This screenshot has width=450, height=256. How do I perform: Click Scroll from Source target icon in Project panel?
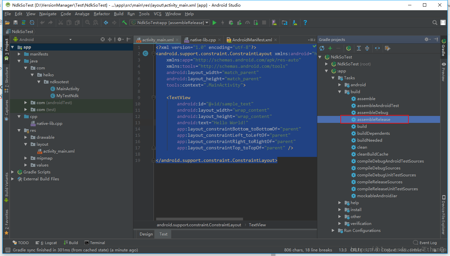103,39
